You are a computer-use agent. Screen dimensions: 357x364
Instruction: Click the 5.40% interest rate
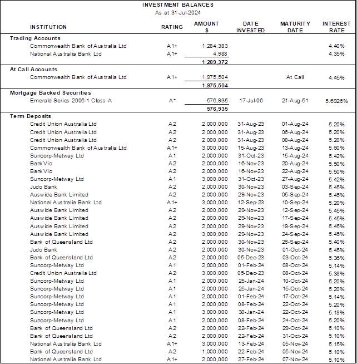point(336,242)
